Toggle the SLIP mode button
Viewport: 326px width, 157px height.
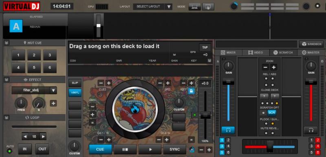(75, 83)
